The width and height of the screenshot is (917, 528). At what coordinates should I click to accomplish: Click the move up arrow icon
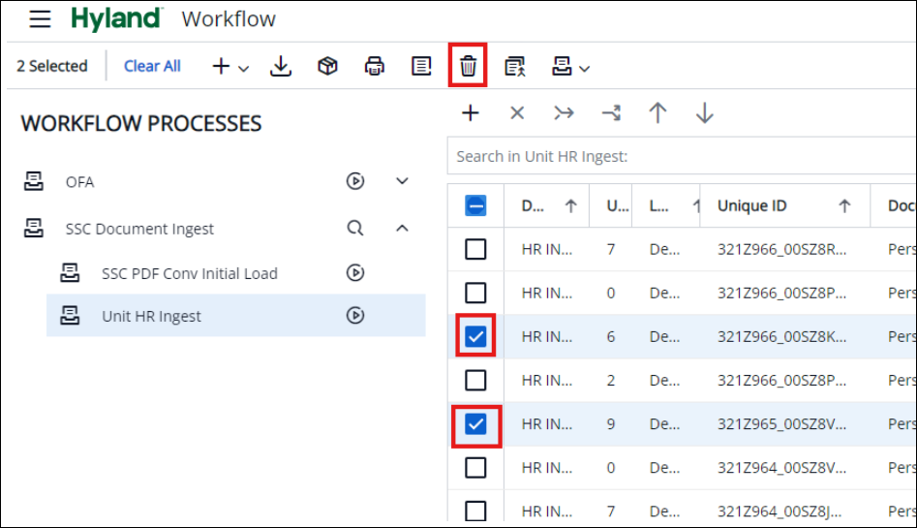point(657,112)
